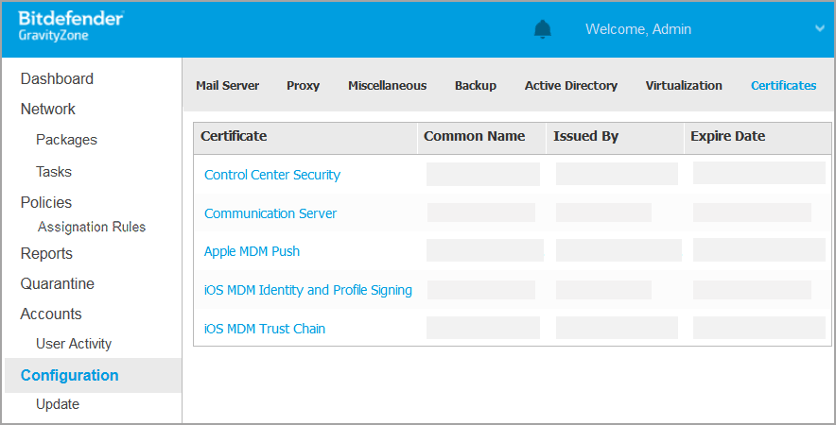This screenshot has width=836, height=425.
Task: Switch to the Active Directory tab
Action: tap(571, 86)
